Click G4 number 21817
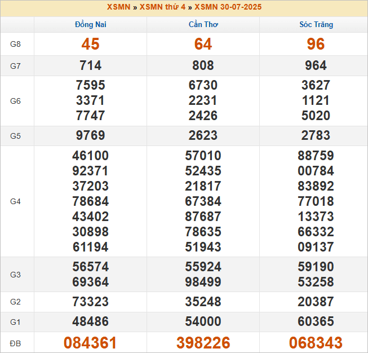This screenshot has height=353, width=368. click(x=203, y=186)
